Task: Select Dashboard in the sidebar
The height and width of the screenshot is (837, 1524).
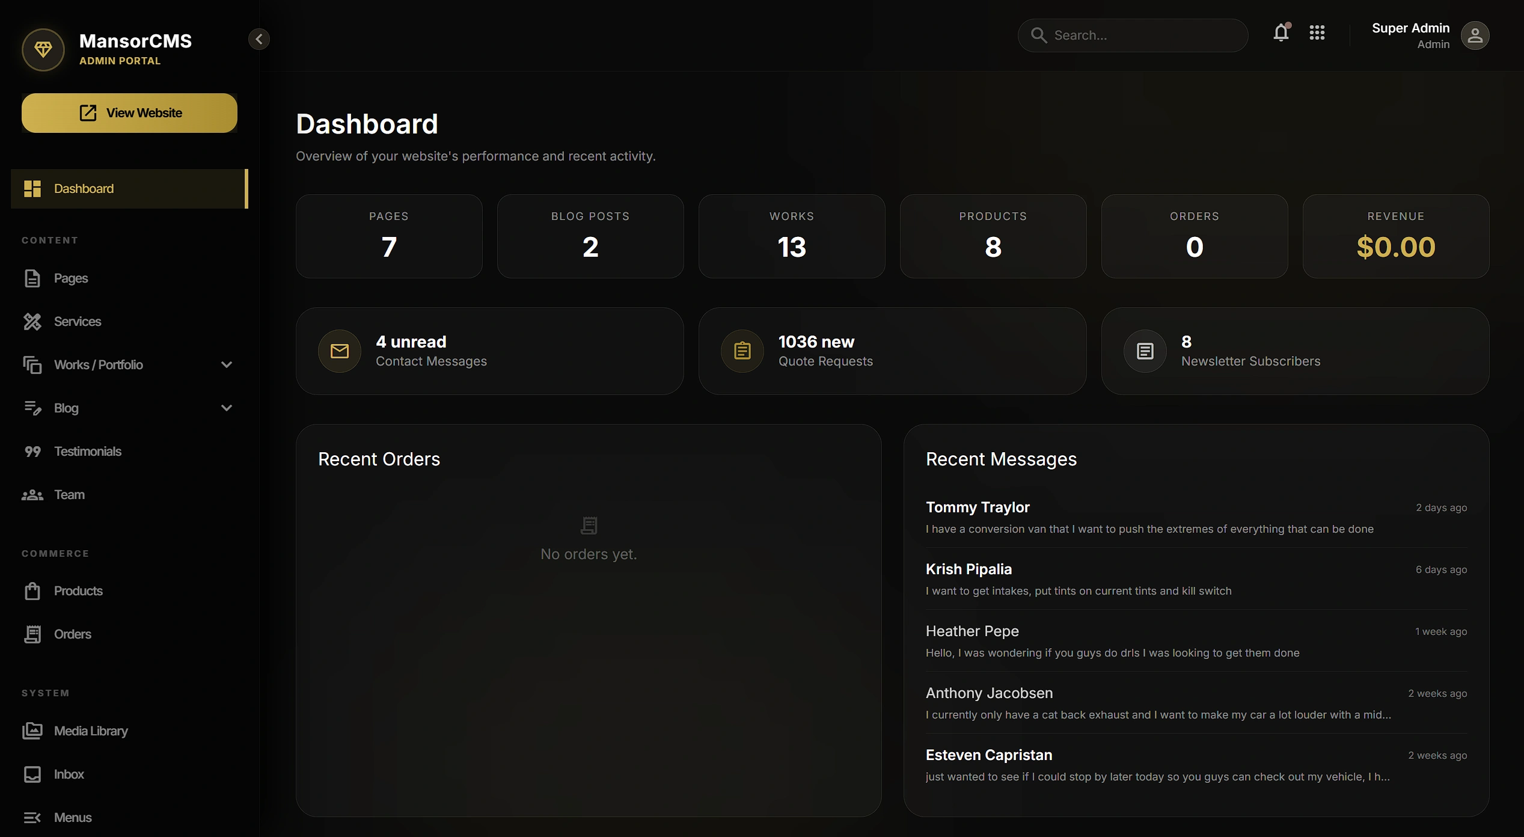Action: pos(129,189)
